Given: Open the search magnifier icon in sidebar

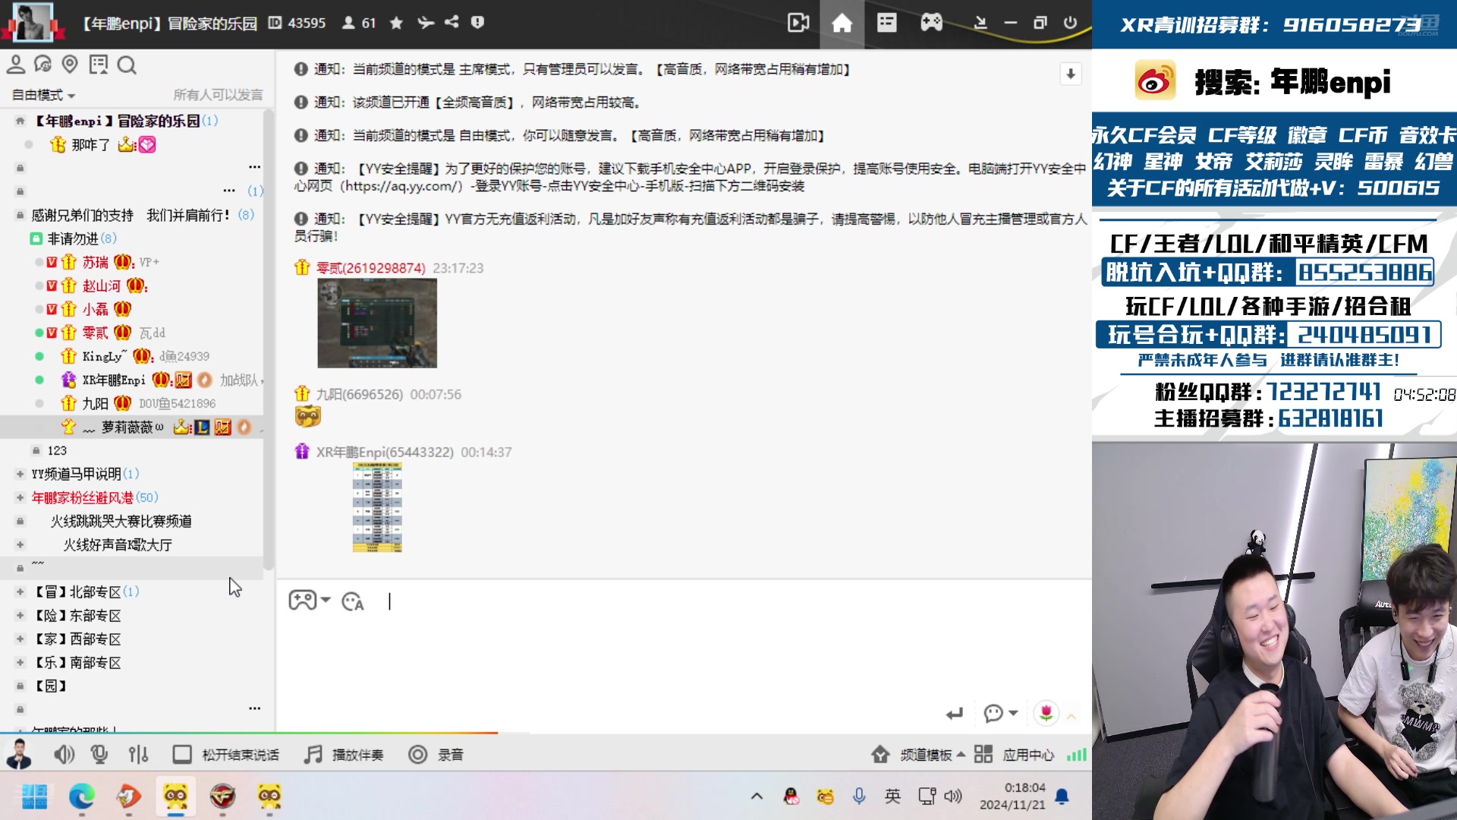Looking at the screenshot, I should (127, 65).
